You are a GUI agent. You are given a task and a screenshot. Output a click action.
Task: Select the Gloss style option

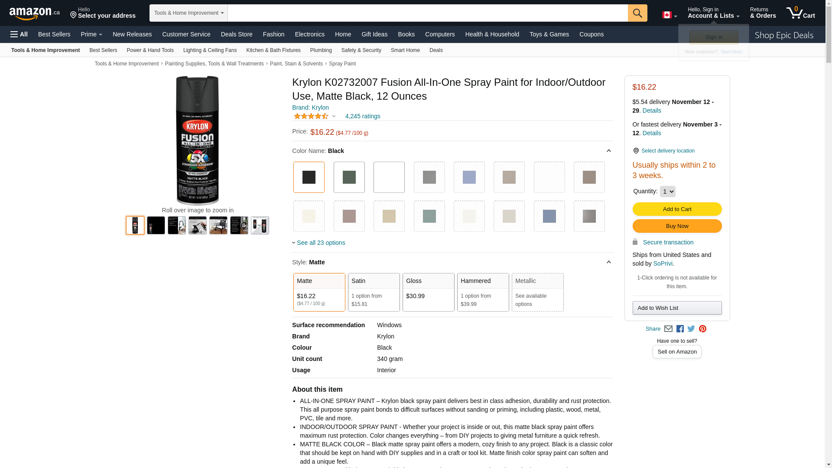pos(428,292)
